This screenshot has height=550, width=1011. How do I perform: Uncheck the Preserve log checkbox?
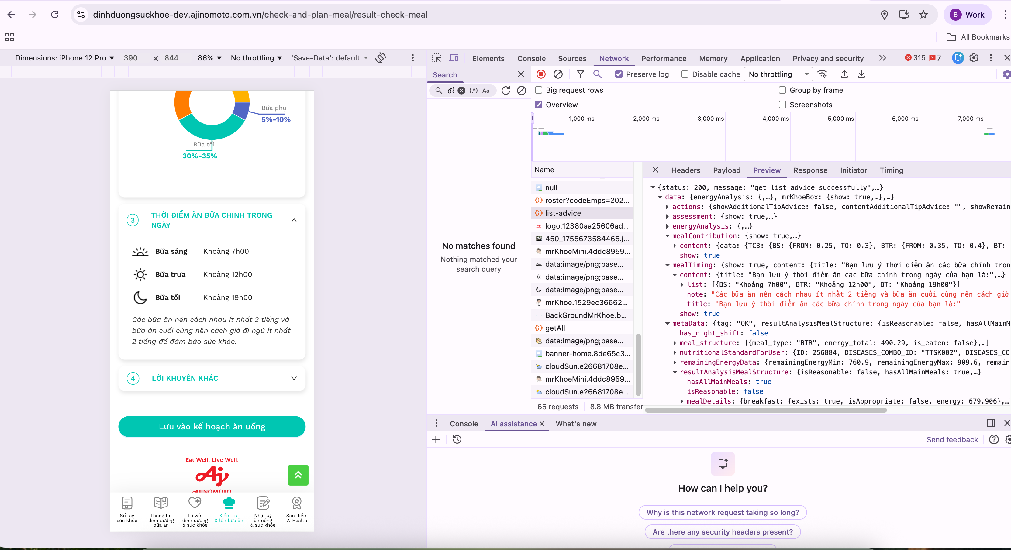[619, 74]
